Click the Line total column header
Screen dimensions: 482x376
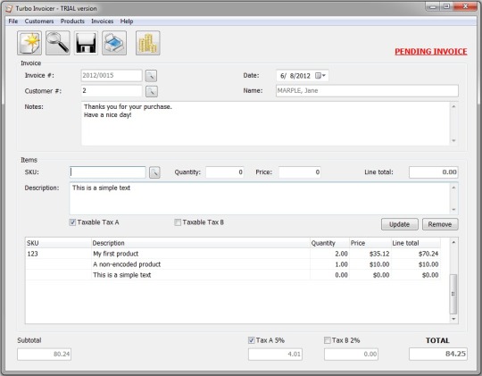pyautogui.click(x=416, y=243)
